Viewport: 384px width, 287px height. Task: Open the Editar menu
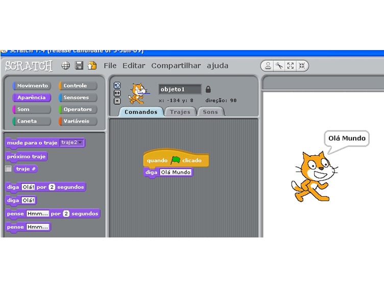(x=134, y=66)
